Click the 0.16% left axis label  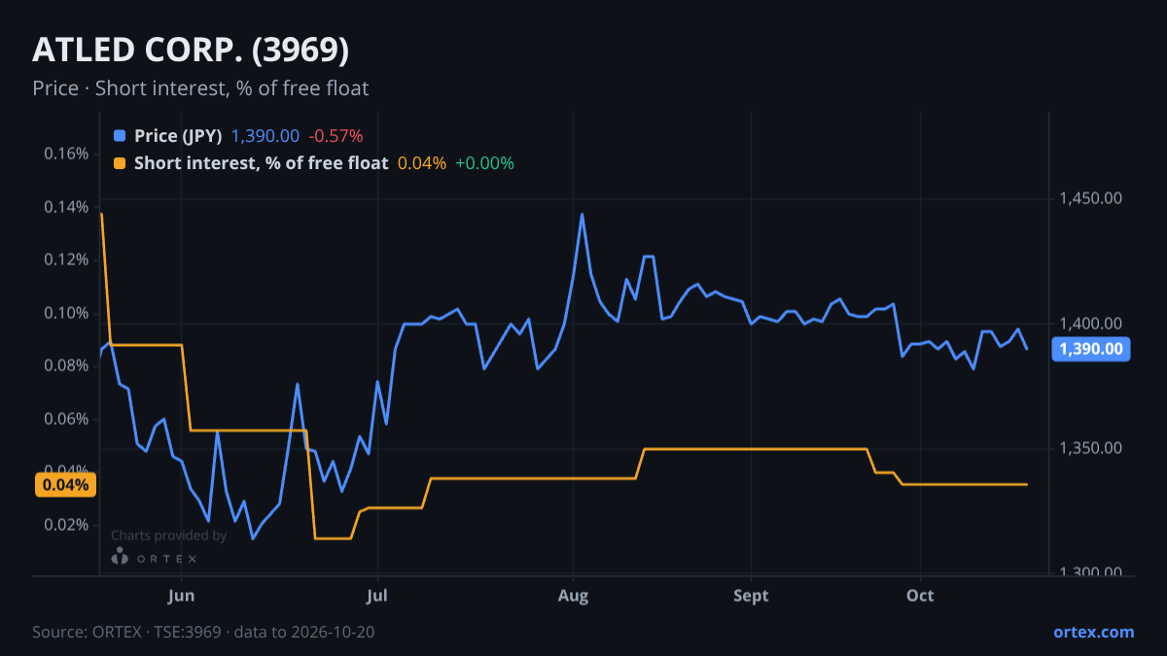pyautogui.click(x=66, y=154)
